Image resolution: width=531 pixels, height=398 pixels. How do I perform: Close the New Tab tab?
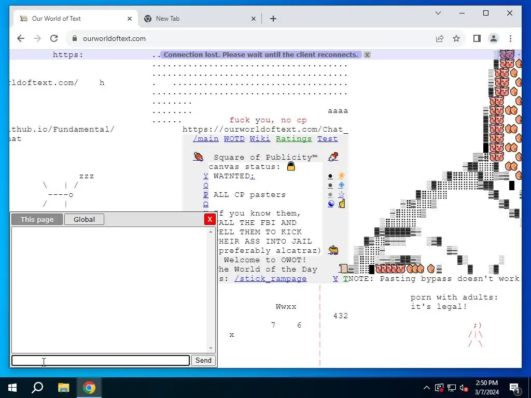click(253, 19)
